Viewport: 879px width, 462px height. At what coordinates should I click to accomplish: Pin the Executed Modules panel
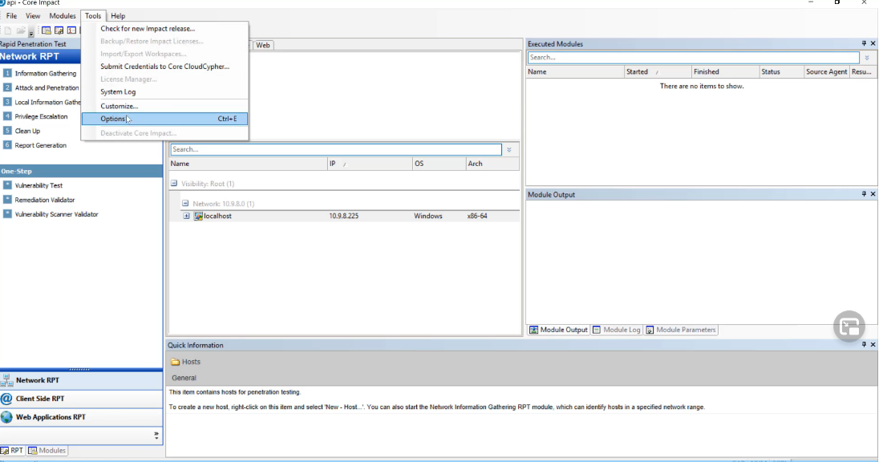pyautogui.click(x=864, y=44)
